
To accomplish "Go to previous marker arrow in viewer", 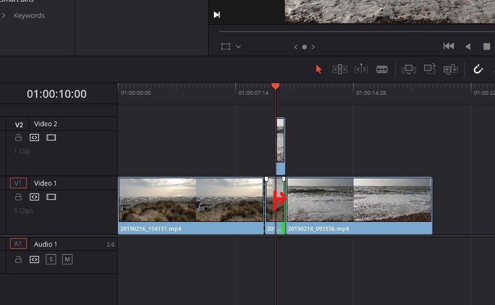I will [296, 47].
